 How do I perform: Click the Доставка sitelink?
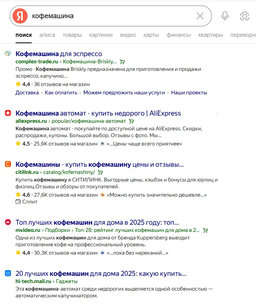(x=27, y=92)
